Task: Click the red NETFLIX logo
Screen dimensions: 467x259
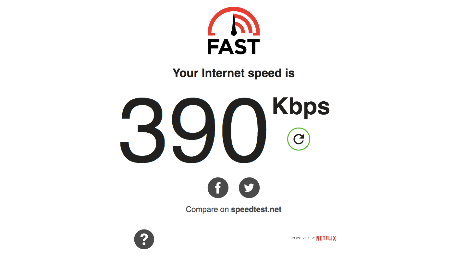Action: 326,238
